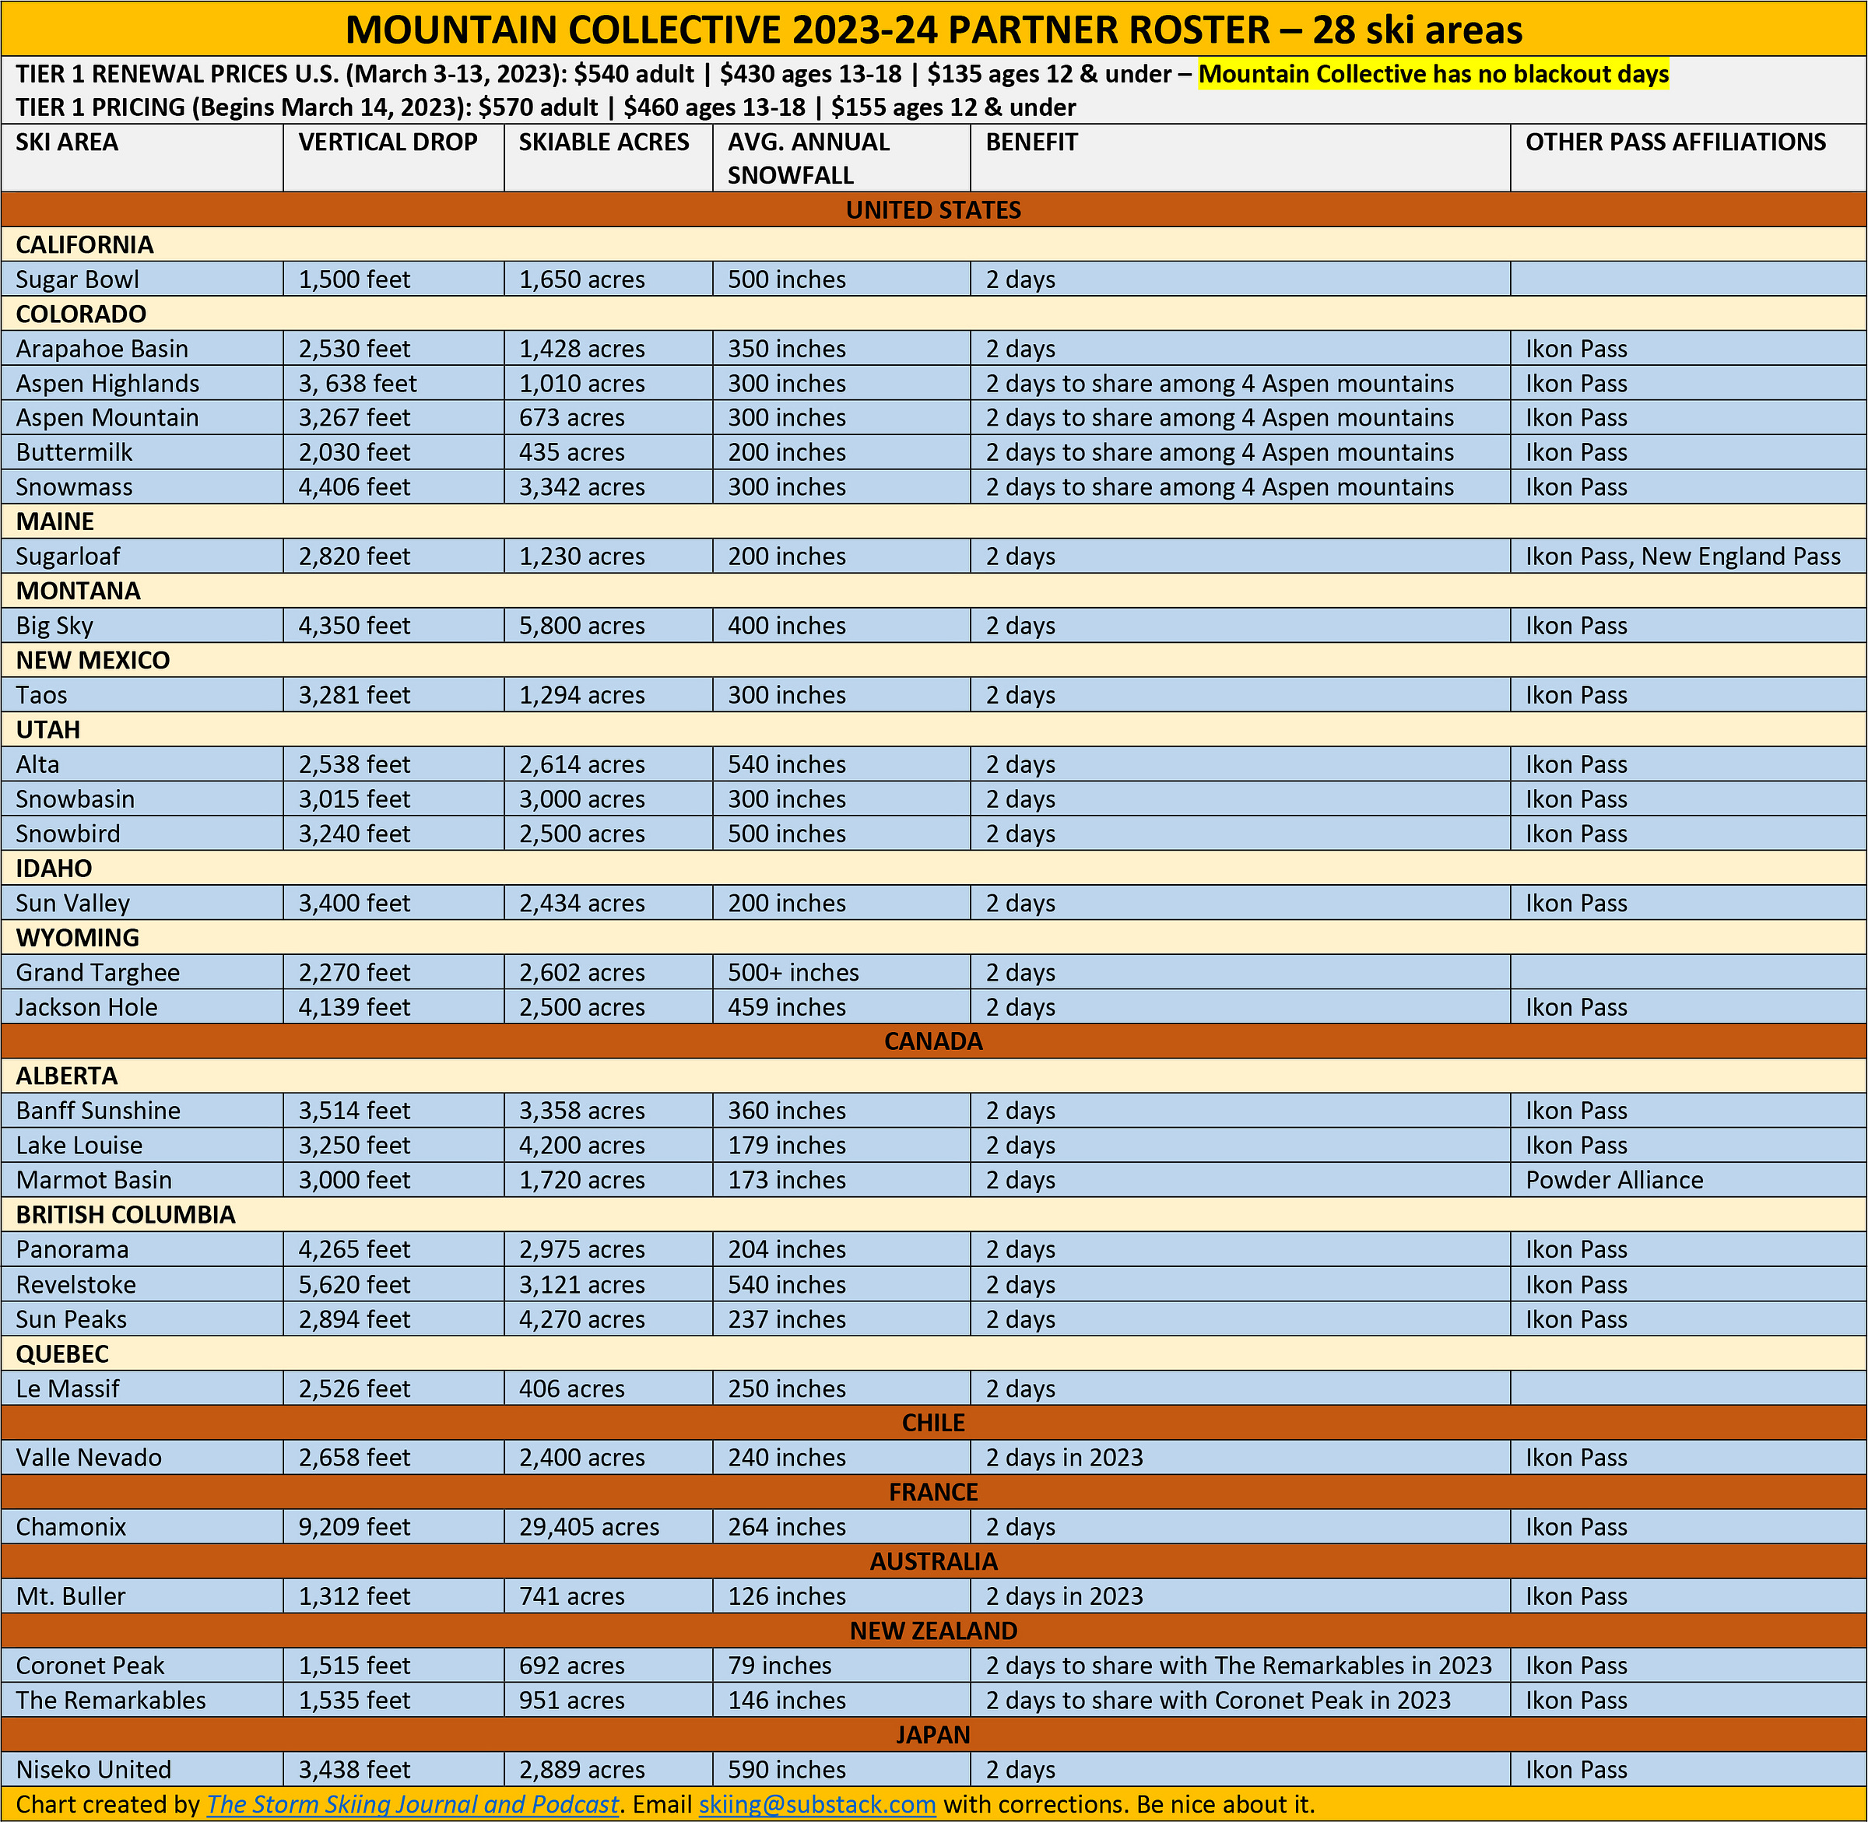
Task: Select the chart title 'MOUNTAIN COLLECTIVE 2023-24 PARTNER ROSTER'
Action: click(x=806, y=30)
